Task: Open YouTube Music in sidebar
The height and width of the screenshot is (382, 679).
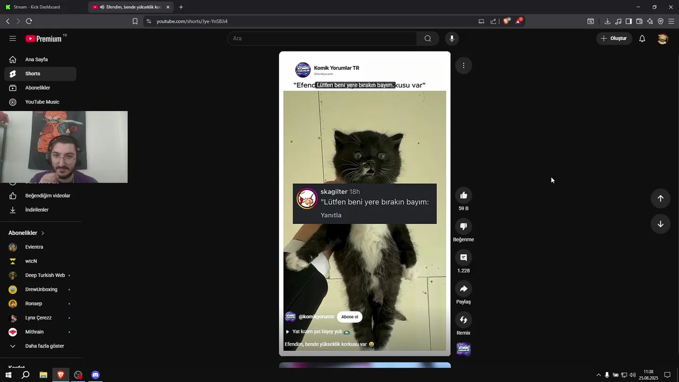Action: (x=40, y=102)
